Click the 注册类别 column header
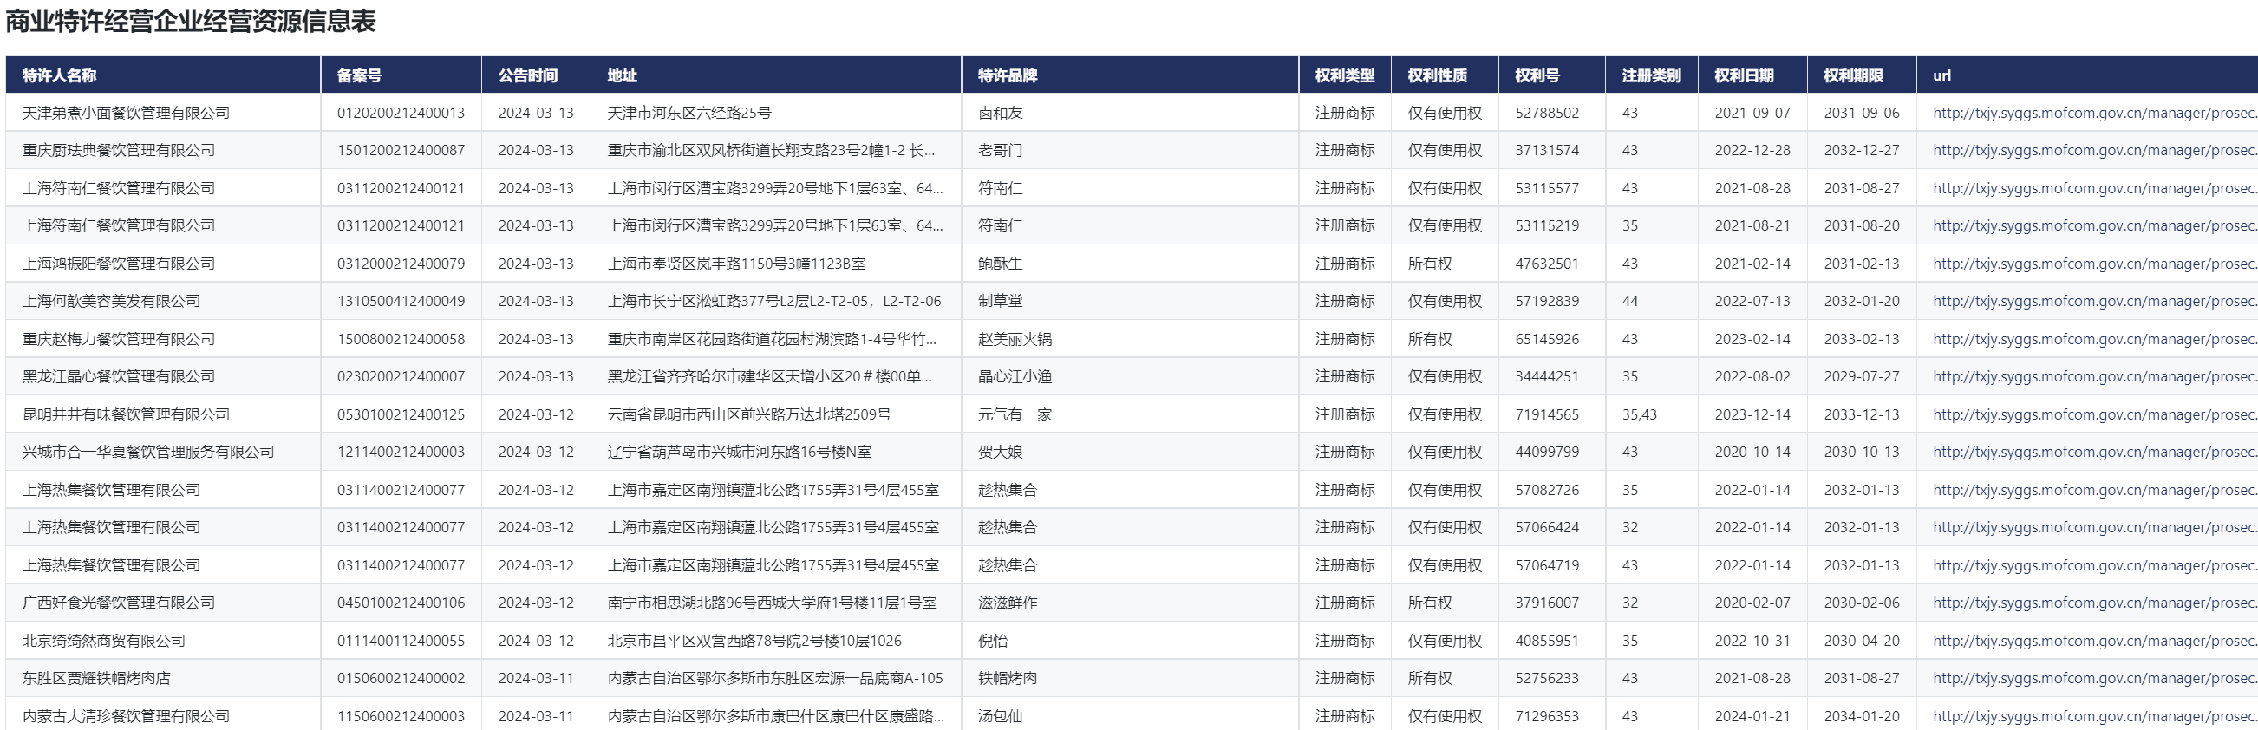This screenshot has height=730, width=2258. (x=1651, y=75)
